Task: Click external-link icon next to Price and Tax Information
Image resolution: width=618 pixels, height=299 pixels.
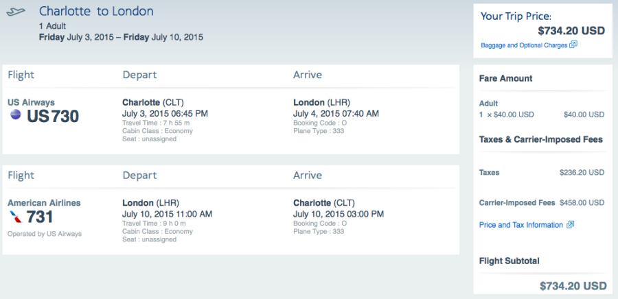Action: (571, 225)
